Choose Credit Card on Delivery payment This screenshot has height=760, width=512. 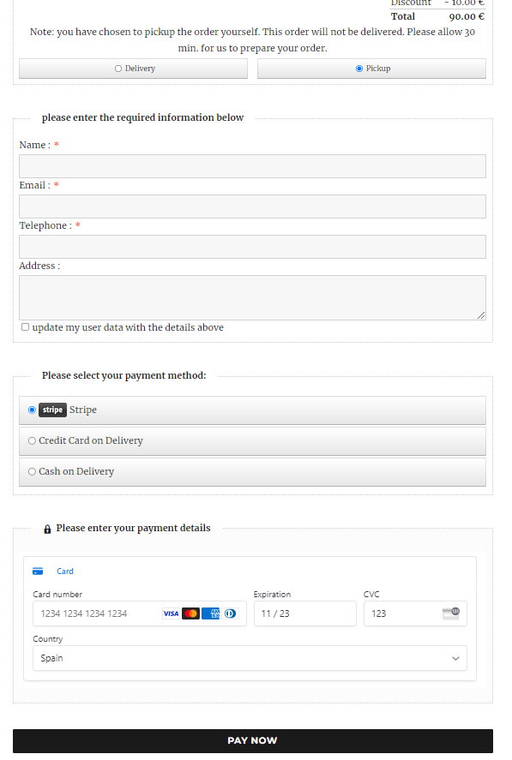click(252, 441)
